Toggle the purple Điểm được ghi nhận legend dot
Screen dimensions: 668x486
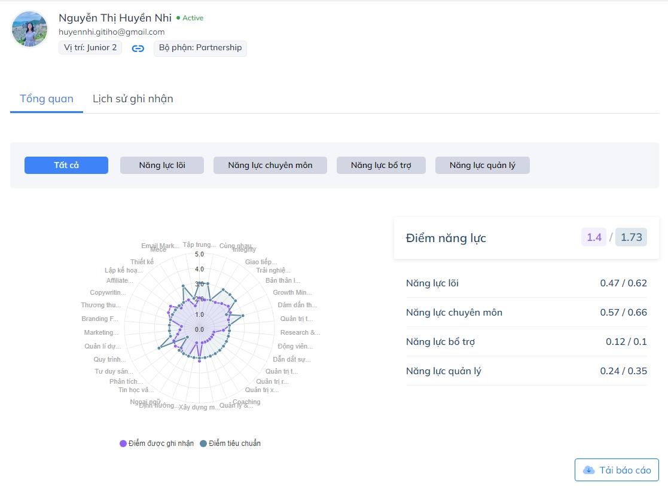(x=123, y=444)
